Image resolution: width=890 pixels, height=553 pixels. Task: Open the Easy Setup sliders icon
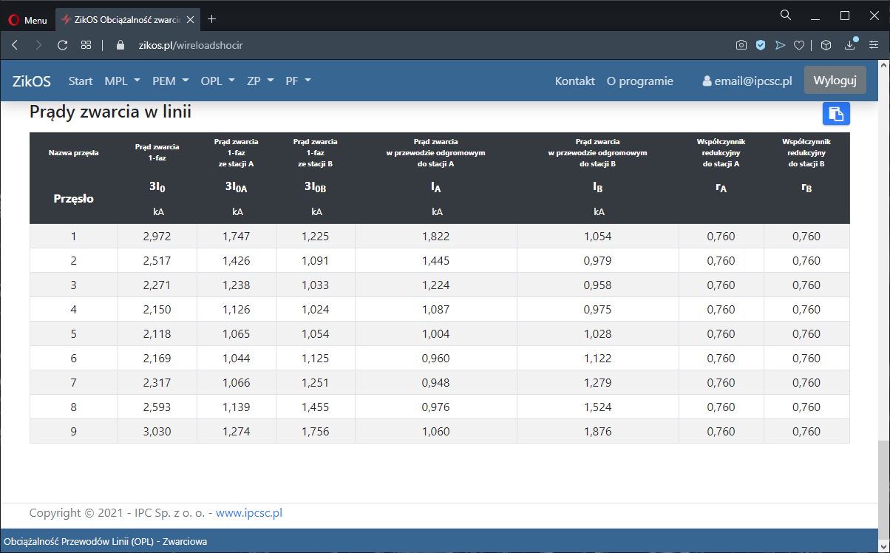[x=874, y=45]
